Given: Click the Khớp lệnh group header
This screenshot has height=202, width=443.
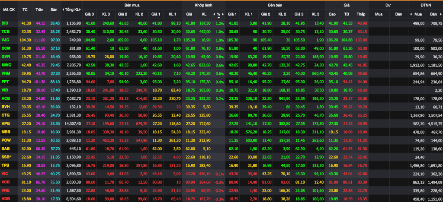Looking at the screenshot, I should [x=203, y=5].
